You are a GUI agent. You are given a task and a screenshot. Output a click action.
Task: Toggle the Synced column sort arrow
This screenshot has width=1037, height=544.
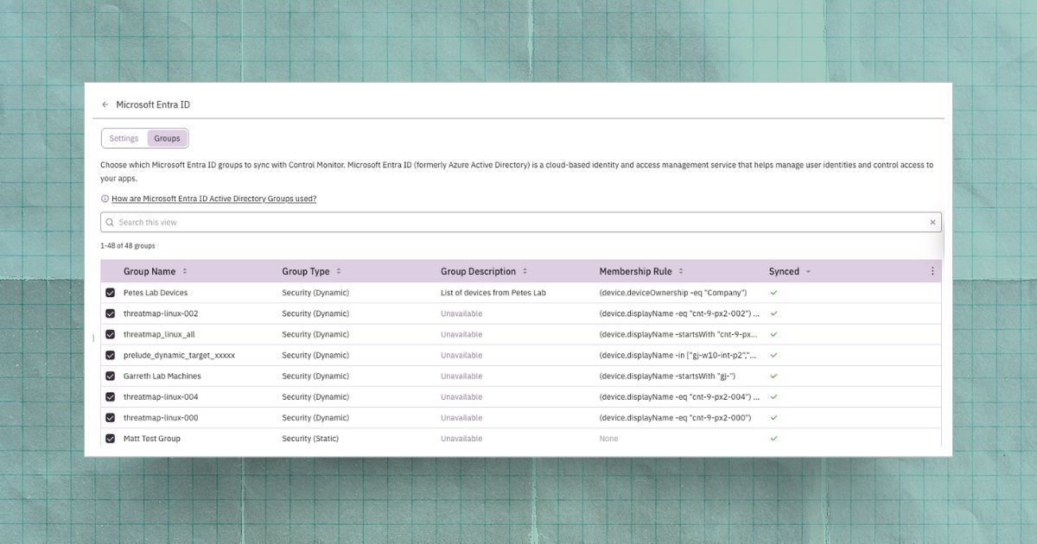pyautogui.click(x=808, y=271)
